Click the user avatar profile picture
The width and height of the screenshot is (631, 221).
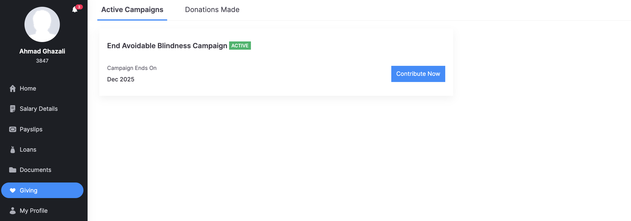tap(42, 24)
